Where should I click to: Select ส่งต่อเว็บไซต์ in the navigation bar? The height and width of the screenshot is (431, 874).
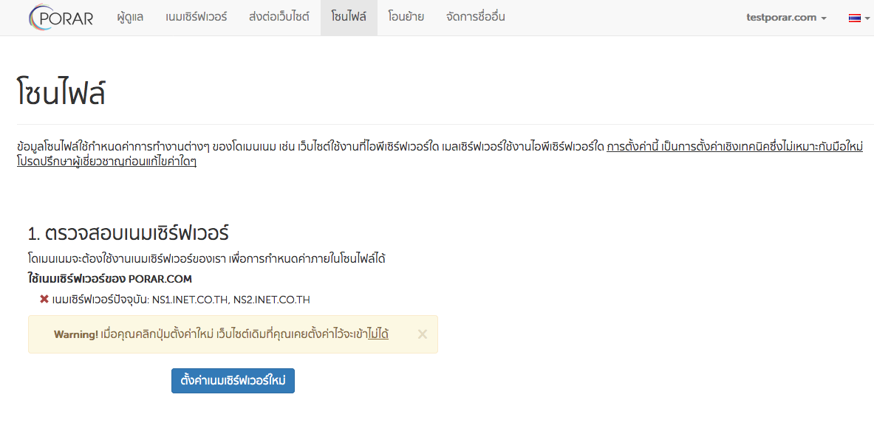point(279,17)
